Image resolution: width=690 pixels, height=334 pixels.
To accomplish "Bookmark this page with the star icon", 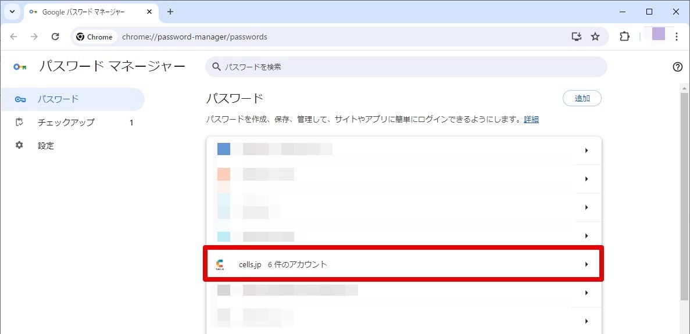I will point(595,37).
